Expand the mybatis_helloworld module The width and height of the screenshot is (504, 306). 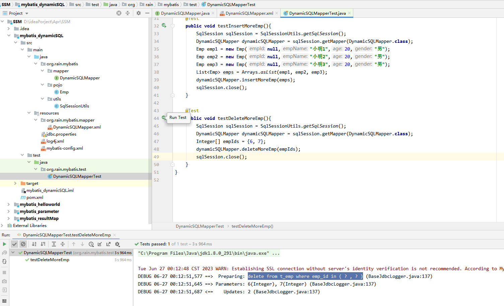point(9,204)
